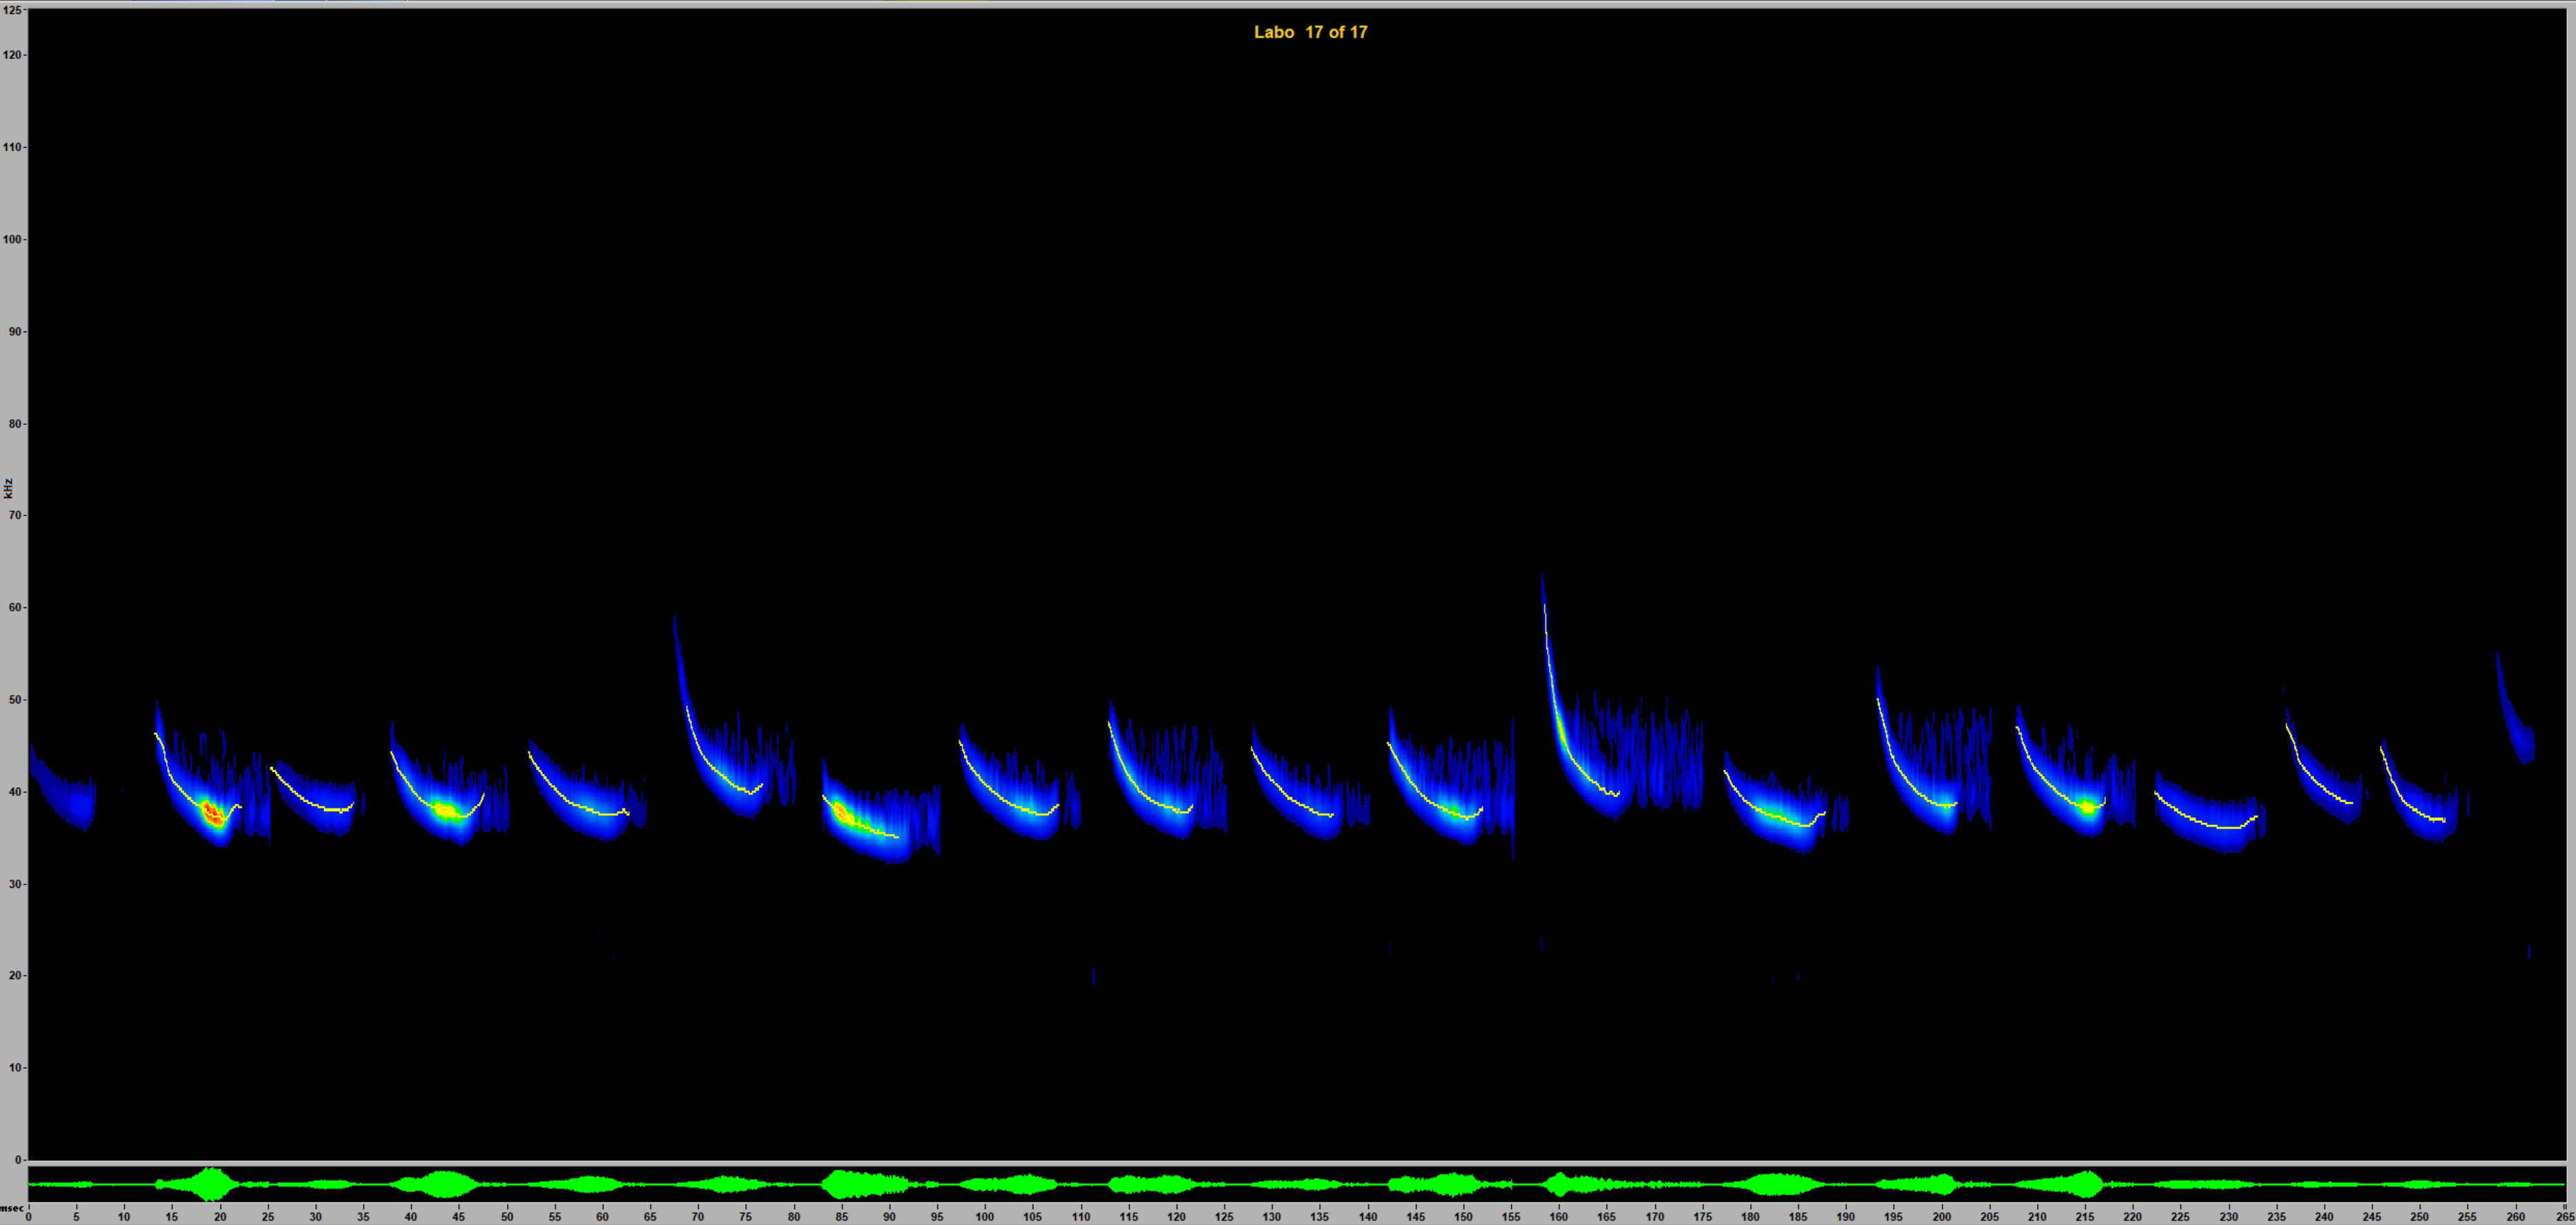Click the yellow hotspot of the call at 215 msec
Screen dimensions: 2576x1225
(2087, 807)
